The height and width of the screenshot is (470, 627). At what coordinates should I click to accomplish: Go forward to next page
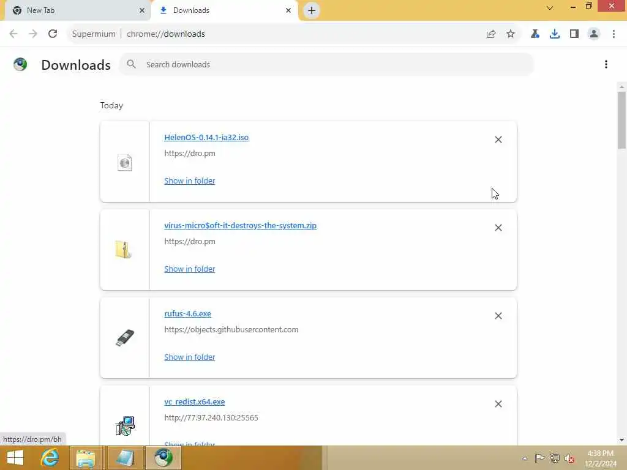(33, 34)
